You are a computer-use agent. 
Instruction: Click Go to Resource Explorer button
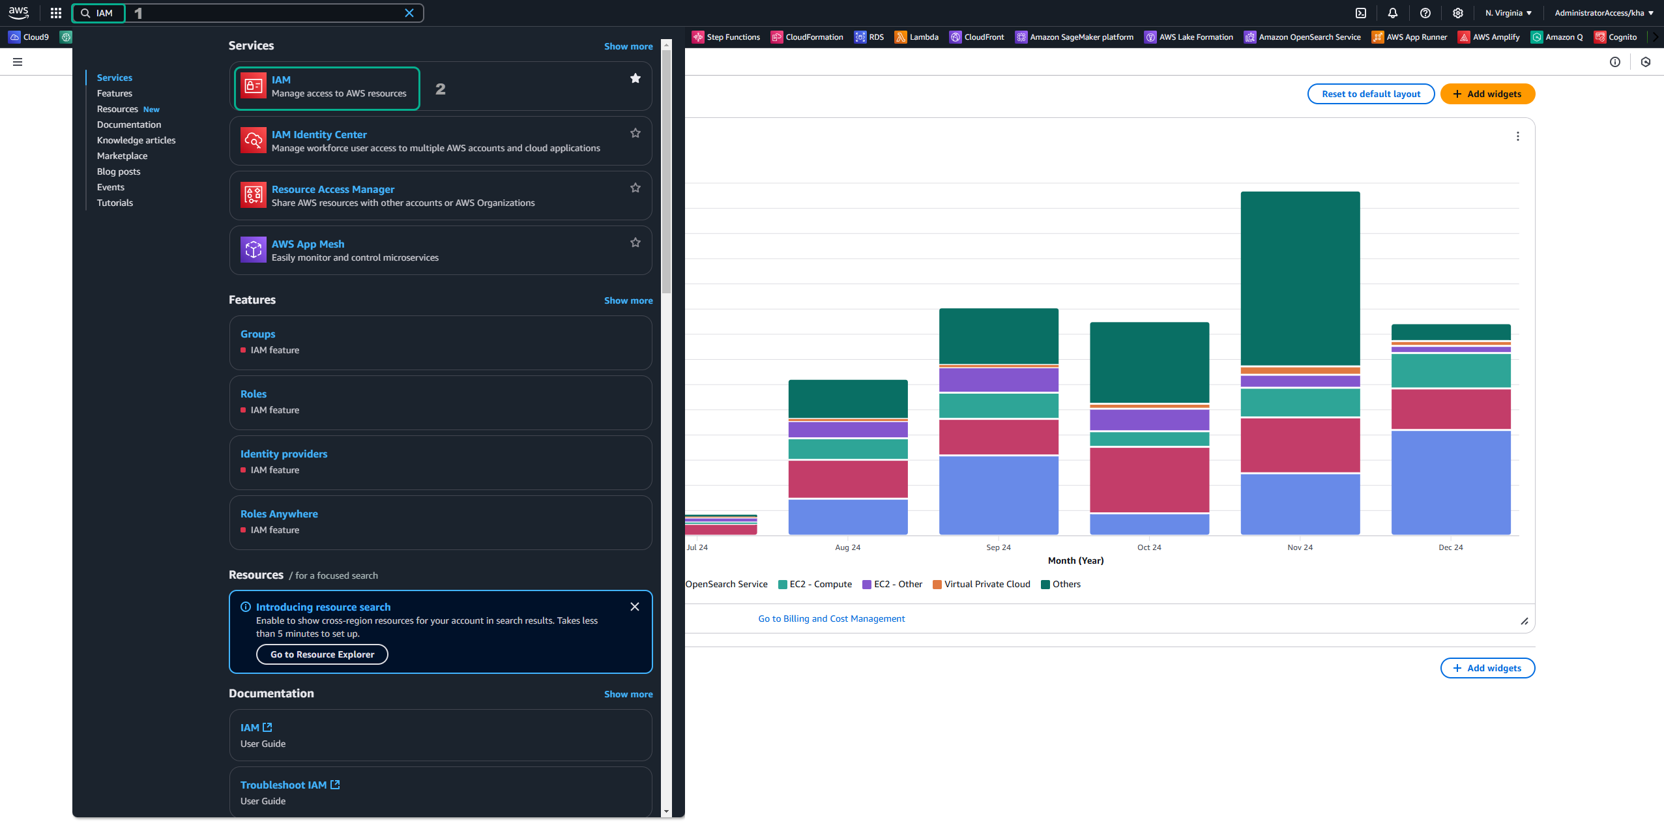(x=323, y=654)
